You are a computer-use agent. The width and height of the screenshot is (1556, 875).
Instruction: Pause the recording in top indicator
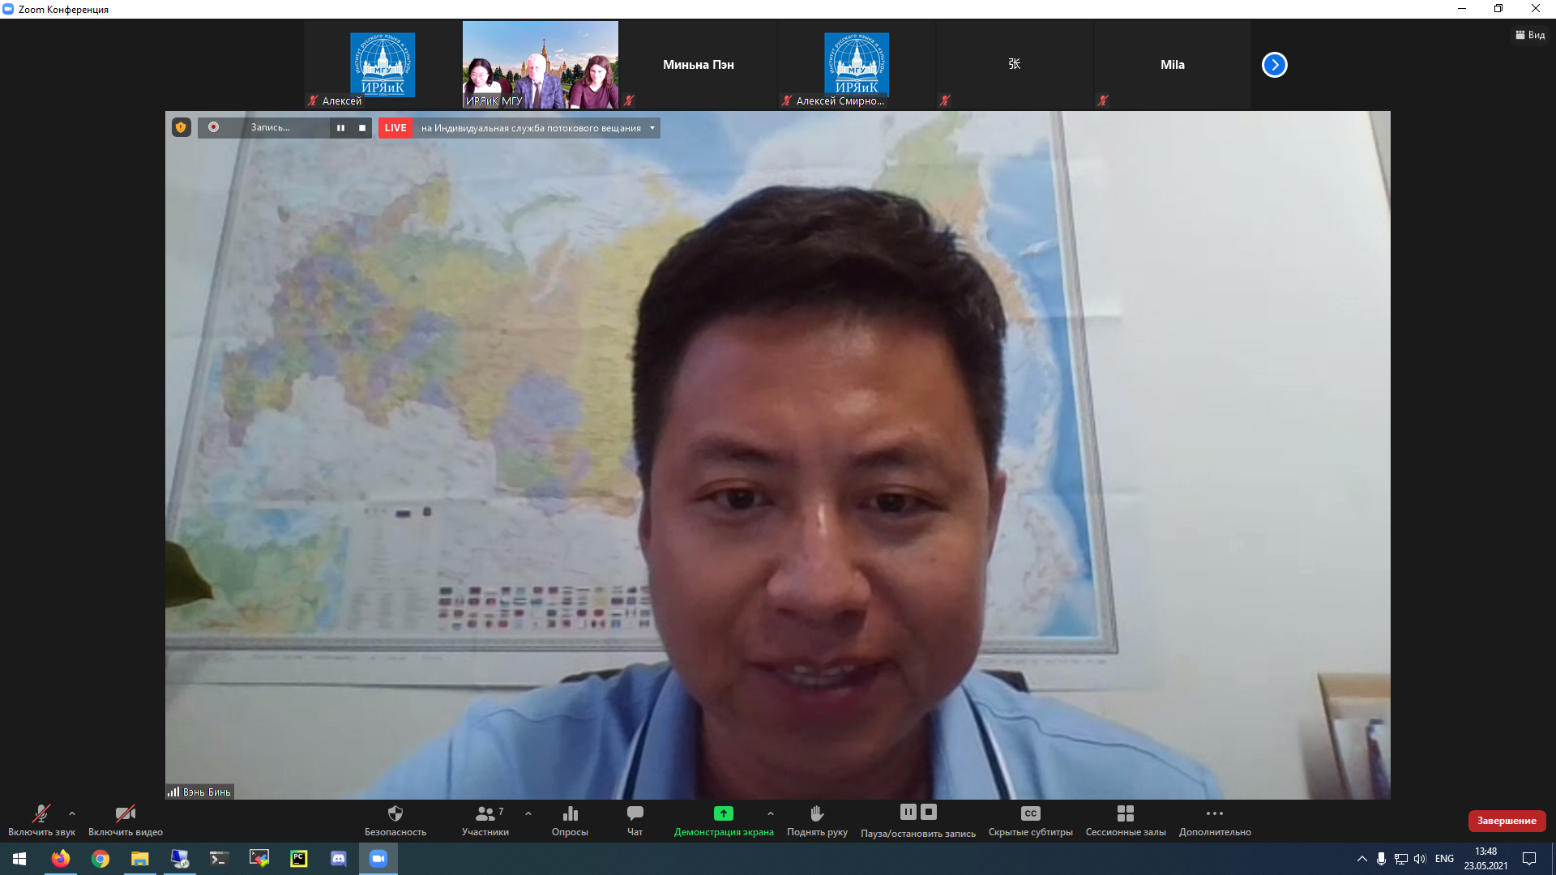(340, 128)
